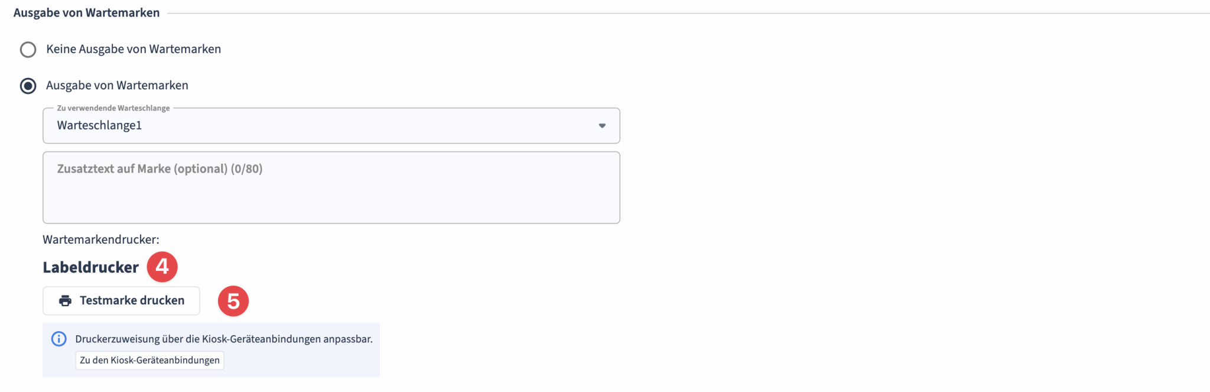Click the red number 5 badge
This screenshot has height=392, width=1210.
(x=233, y=301)
